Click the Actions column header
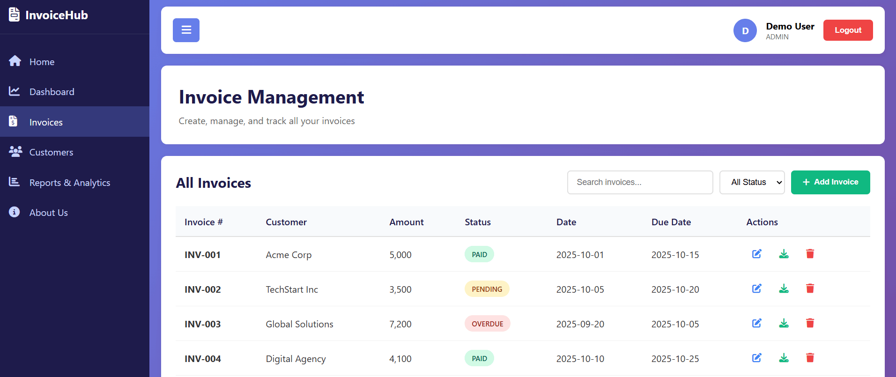This screenshot has width=896, height=377. (762, 222)
